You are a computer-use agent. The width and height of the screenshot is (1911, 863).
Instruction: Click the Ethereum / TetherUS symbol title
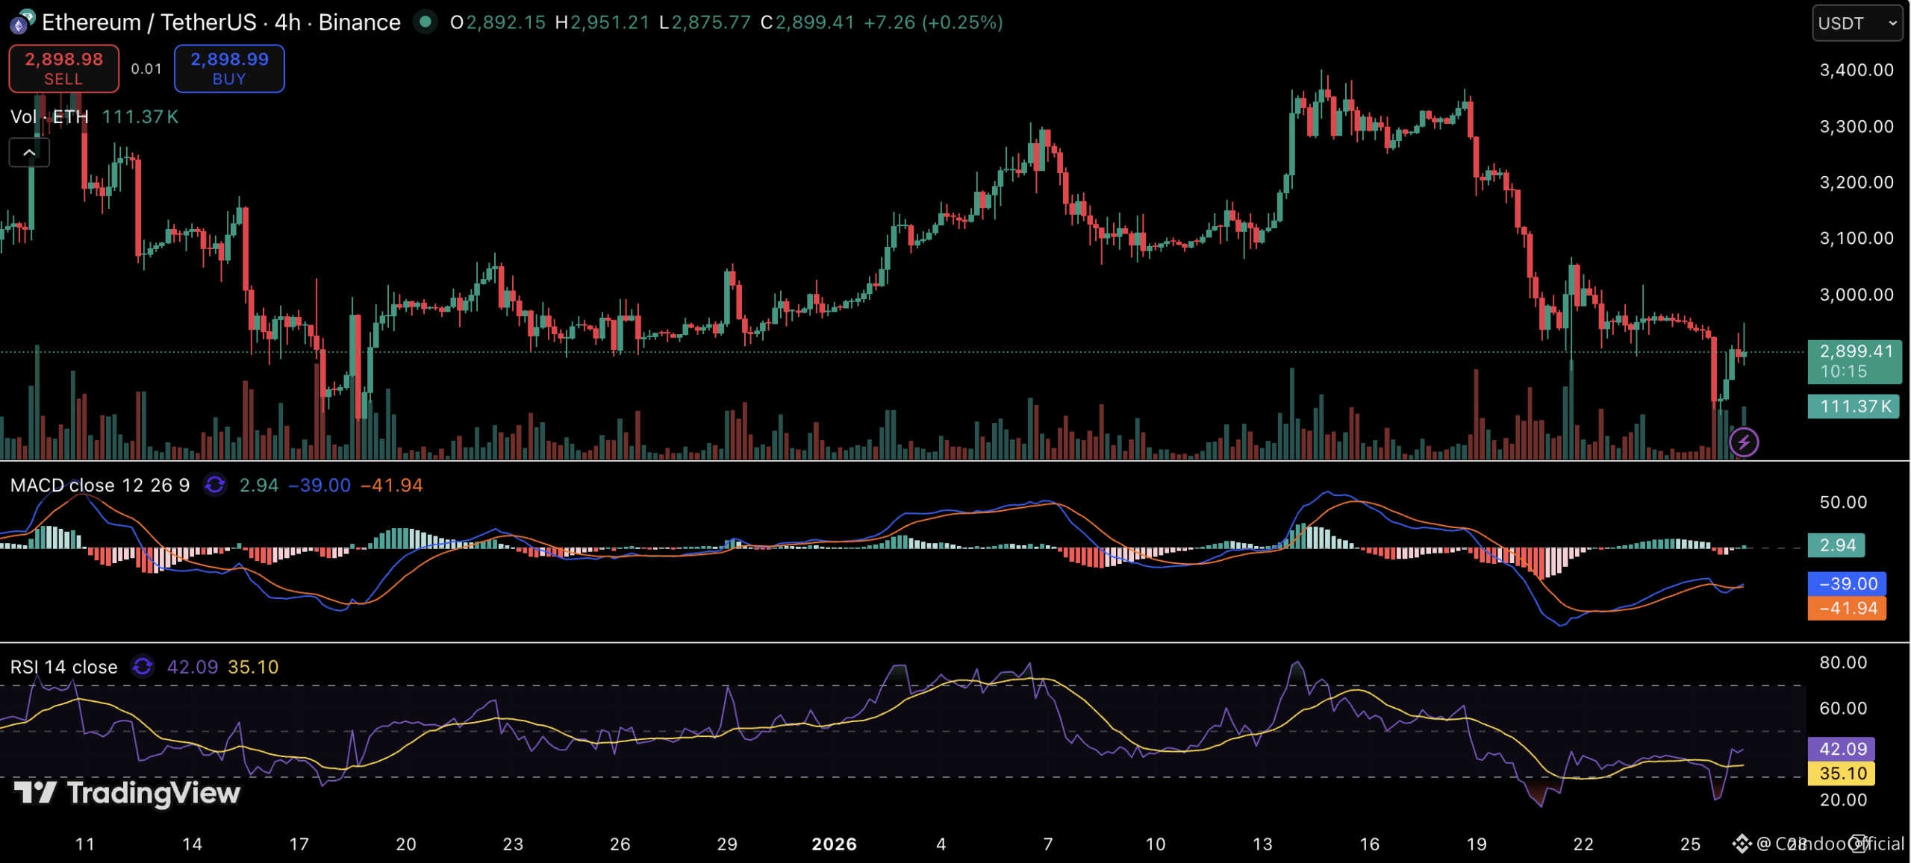[149, 22]
